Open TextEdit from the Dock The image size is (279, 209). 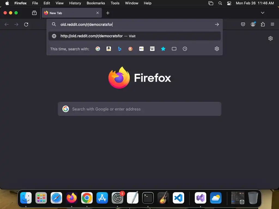pyautogui.click(x=133, y=198)
